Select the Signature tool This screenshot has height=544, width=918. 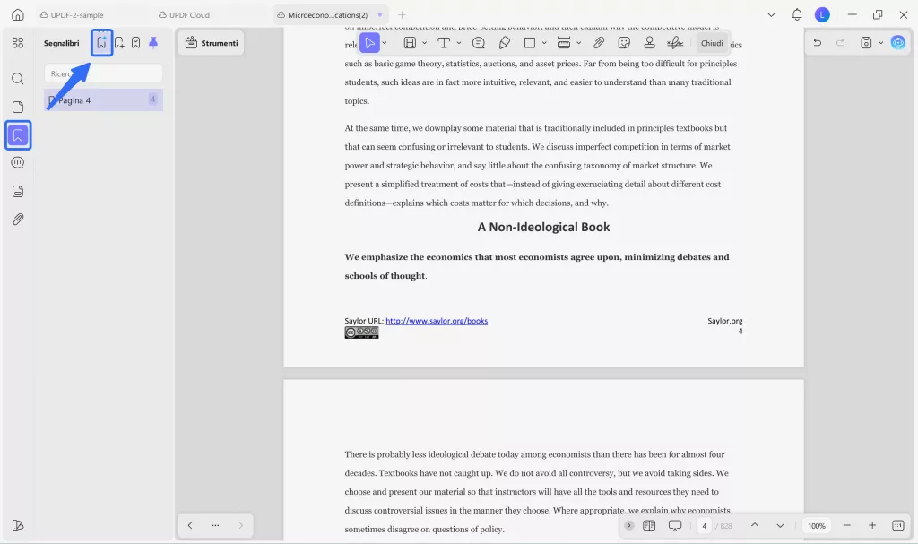(674, 42)
